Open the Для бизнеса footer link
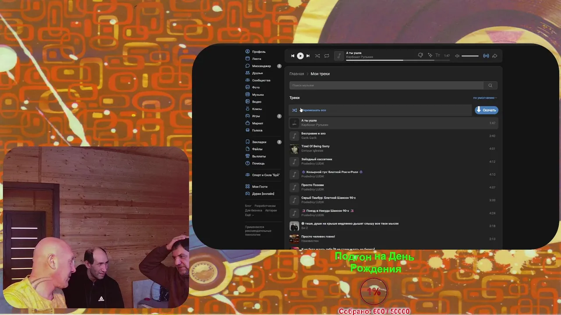The width and height of the screenshot is (561, 315). (x=254, y=210)
